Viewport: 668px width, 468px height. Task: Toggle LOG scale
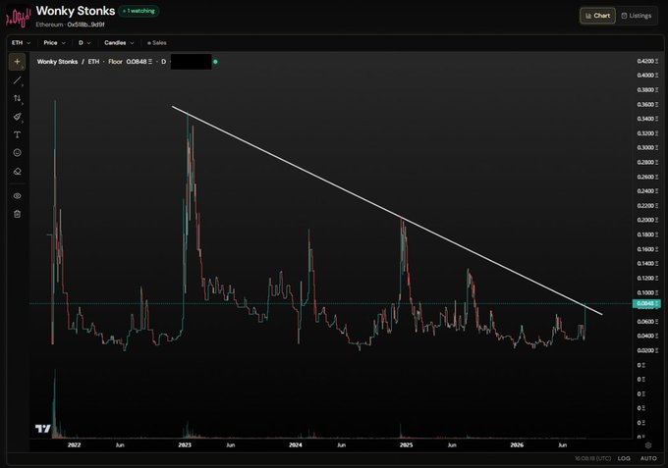(x=624, y=458)
